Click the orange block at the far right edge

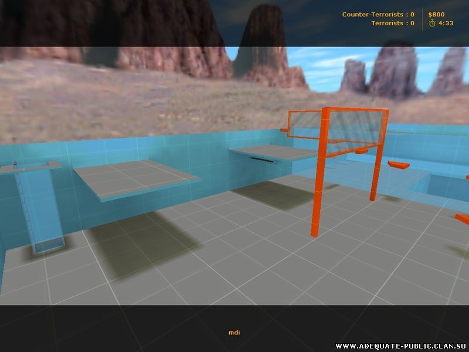[x=463, y=219]
